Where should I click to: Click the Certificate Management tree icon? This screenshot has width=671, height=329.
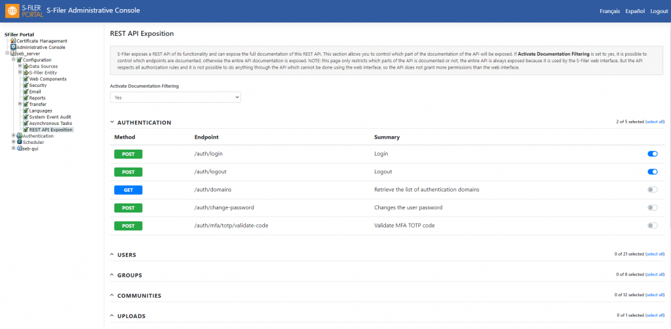click(x=13, y=41)
